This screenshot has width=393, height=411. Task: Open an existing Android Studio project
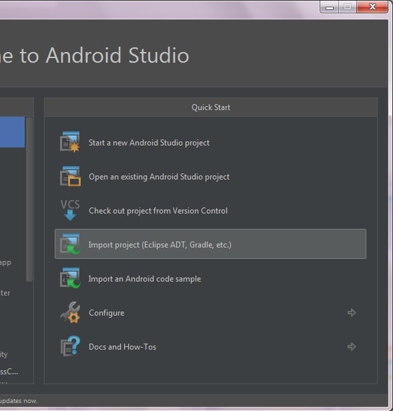coord(159,177)
